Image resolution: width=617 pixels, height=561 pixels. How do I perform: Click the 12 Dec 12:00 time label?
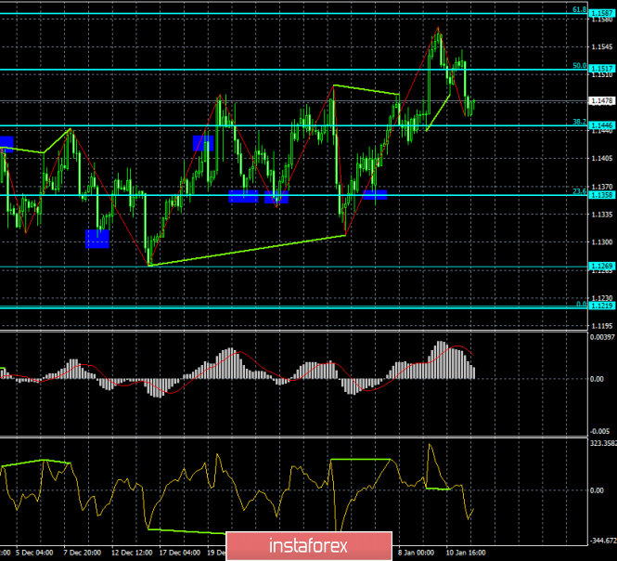pyautogui.click(x=131, y=551)
